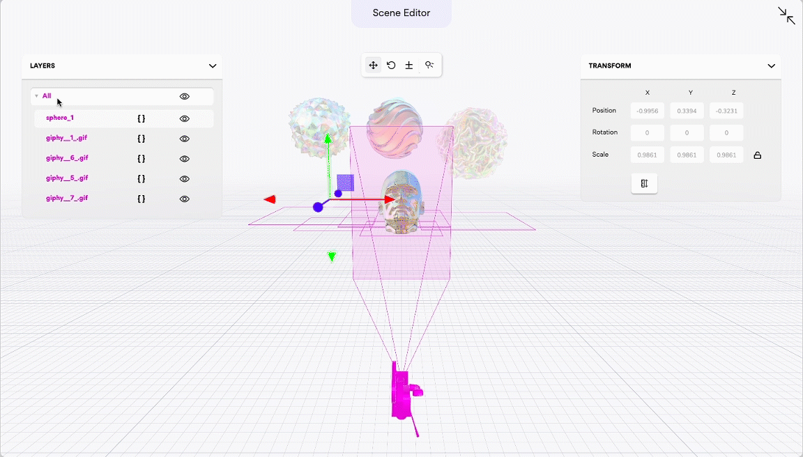803x457 pixels.
Task: Select the giphy__5_.gif layer
Action: tap(67, 178)
